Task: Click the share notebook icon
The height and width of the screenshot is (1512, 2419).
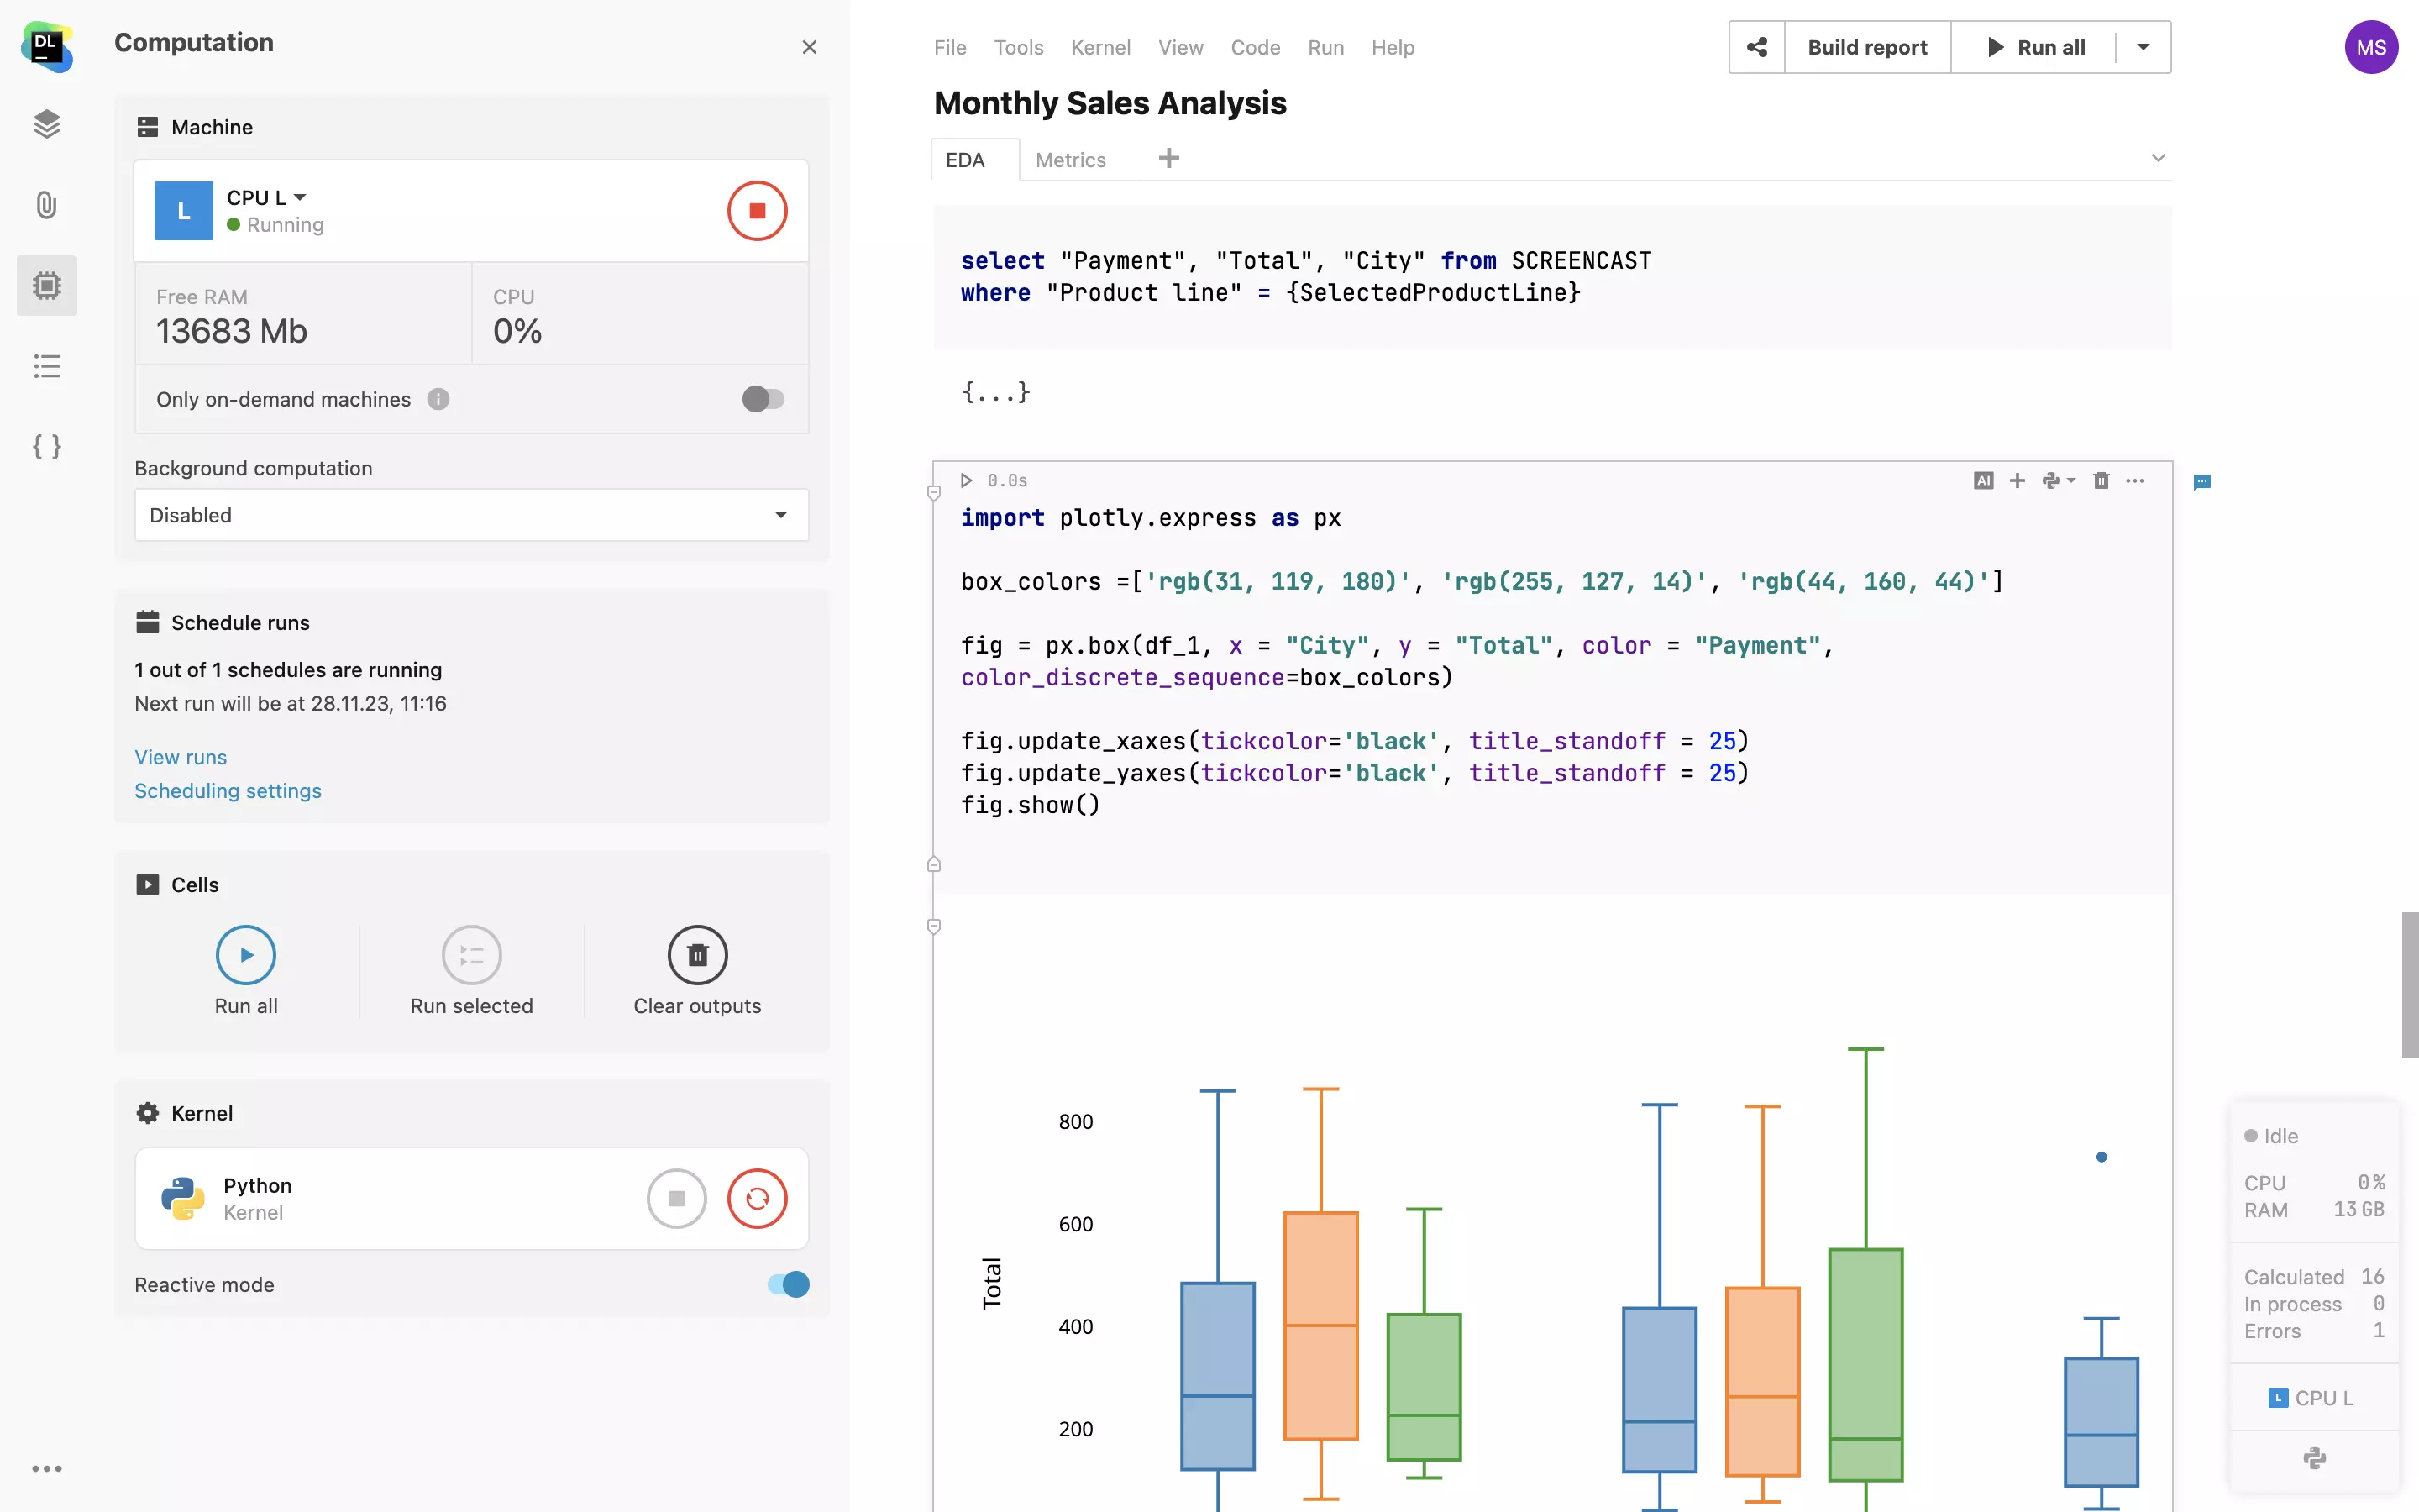Action: click(x=1756, y=47)
